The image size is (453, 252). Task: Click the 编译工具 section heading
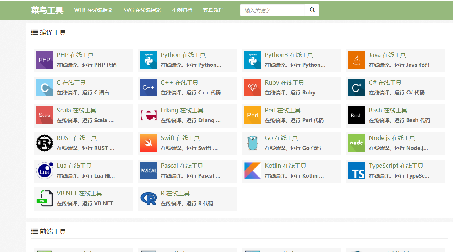49,32
